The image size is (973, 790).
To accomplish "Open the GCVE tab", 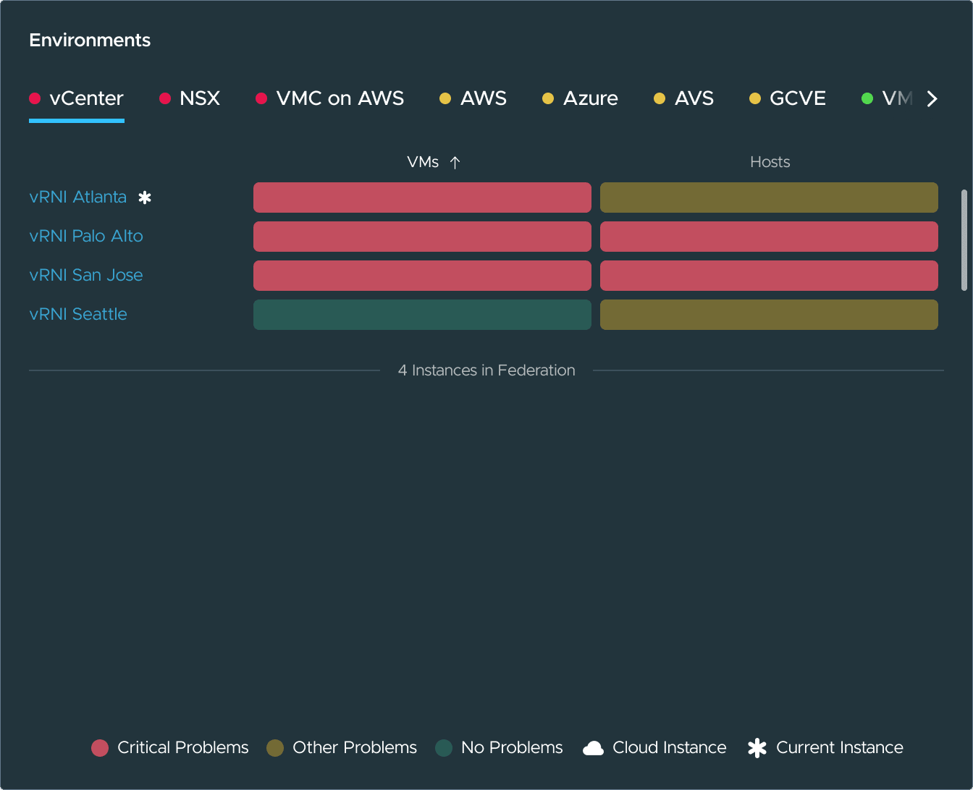I will tap(788, 98).
